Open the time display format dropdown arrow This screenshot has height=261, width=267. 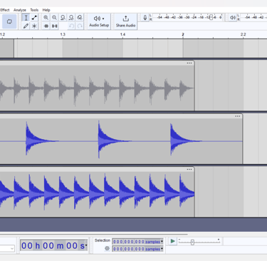(x=86, y=245)
